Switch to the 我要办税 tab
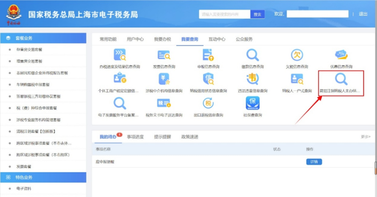The height and width of the screenshot is (197, 377). point(162,39)
